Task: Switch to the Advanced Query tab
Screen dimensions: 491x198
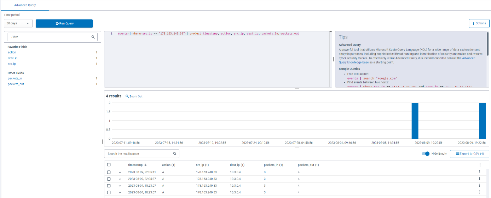Action: point(25,5)
